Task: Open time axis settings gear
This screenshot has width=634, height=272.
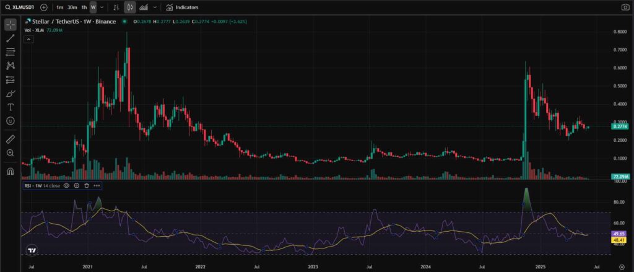Action: pyautogui.click(x=622, y=268)
